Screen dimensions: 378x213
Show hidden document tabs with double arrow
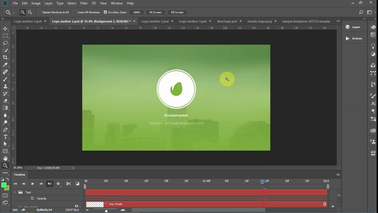(338, 21)
